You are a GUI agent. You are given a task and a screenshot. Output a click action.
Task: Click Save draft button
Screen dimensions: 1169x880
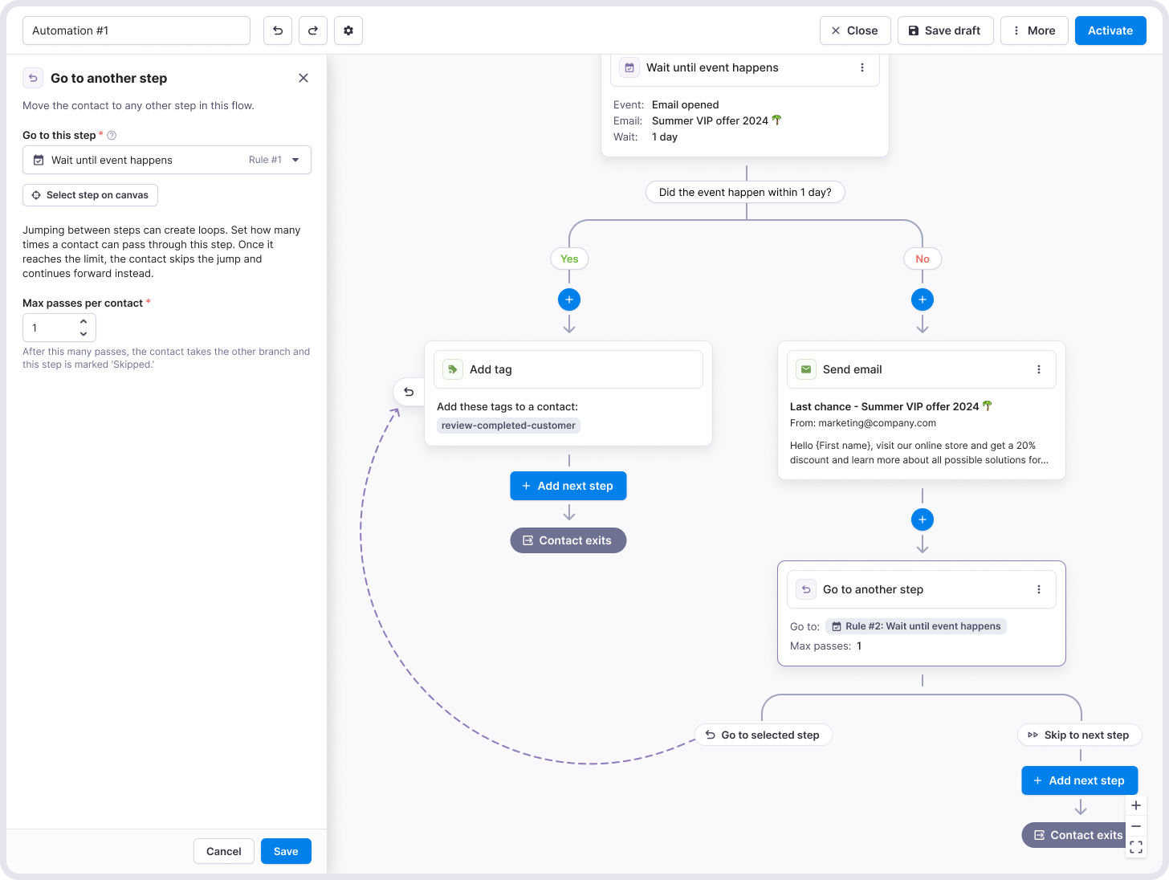click(945, 31)
